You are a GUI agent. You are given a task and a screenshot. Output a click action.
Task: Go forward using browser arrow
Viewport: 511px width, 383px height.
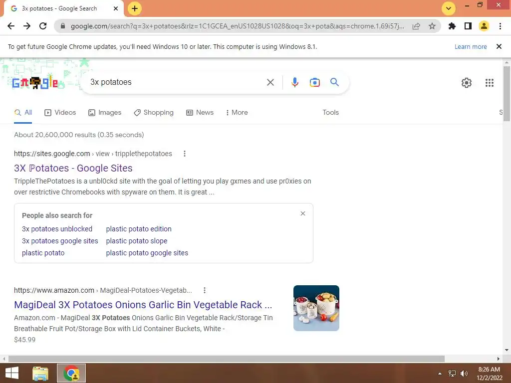click(27, 26)
